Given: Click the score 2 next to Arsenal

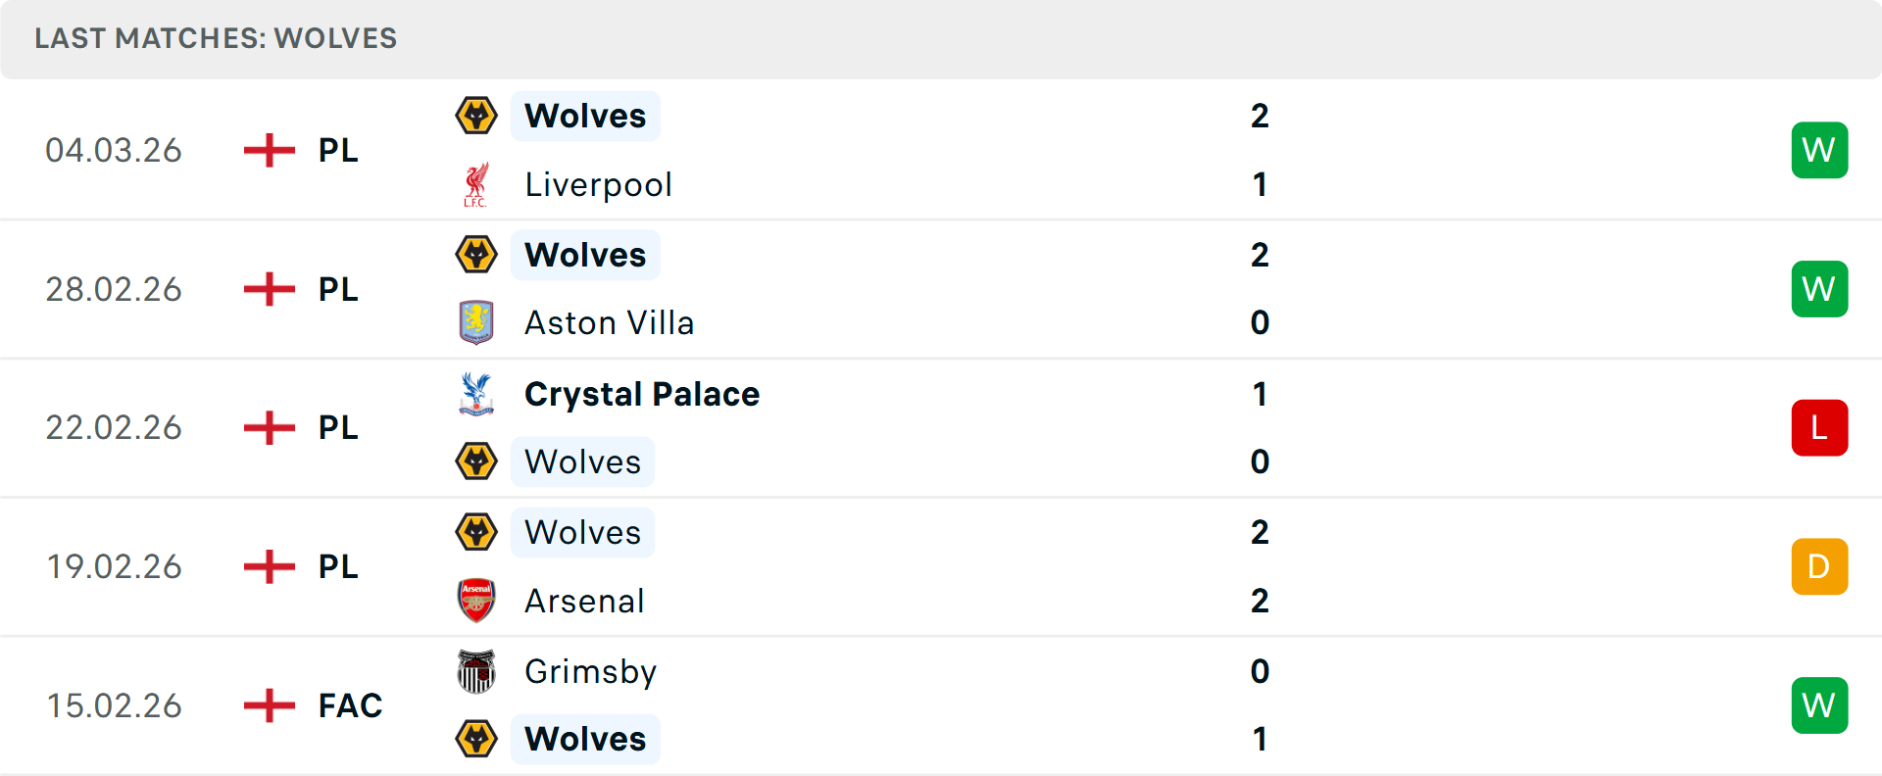Looking at the screenshot, I should [1260, 601].
